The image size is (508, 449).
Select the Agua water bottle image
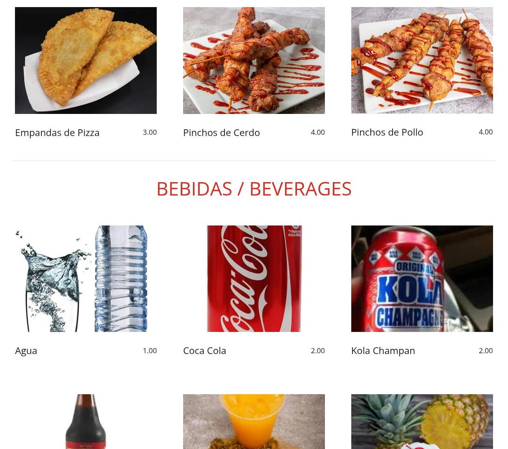click(86, 279)
